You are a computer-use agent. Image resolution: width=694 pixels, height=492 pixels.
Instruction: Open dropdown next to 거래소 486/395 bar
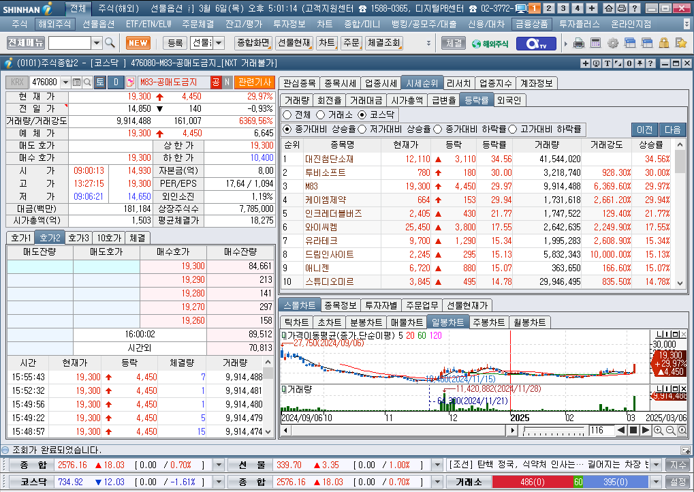tap(656, 482)
